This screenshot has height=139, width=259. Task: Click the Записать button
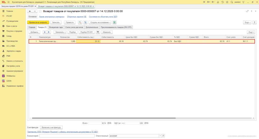click(x=56, y=22)
